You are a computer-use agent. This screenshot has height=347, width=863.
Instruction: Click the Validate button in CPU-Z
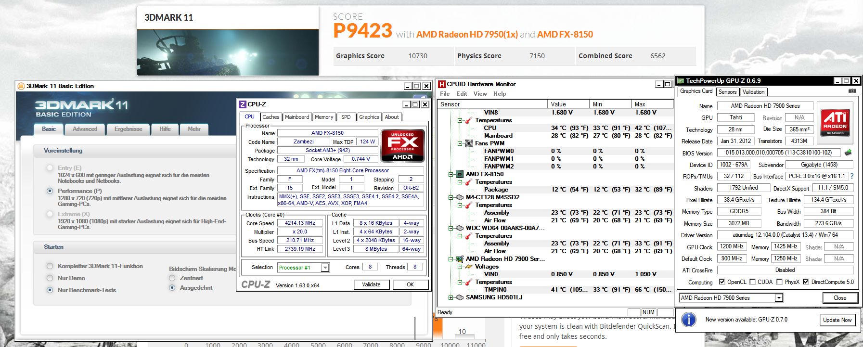[371, 284]
